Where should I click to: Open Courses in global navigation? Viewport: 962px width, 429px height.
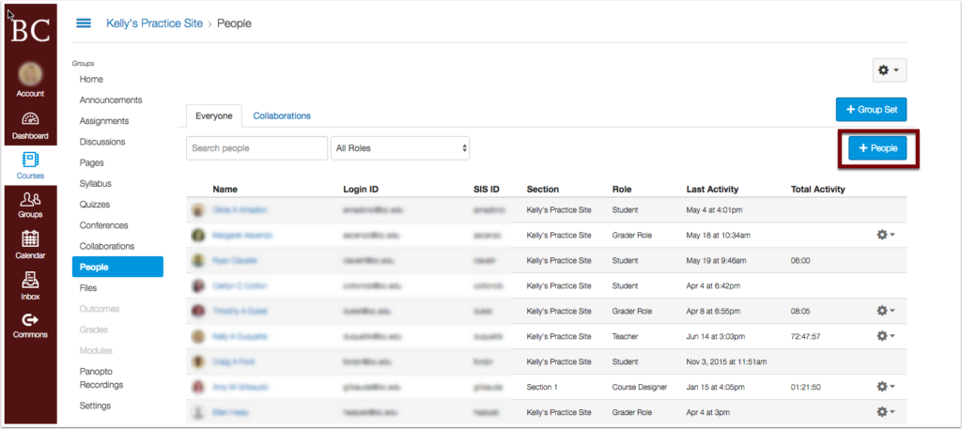click(30, 164)
